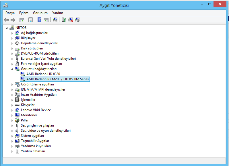229x166 pixels.
Task: Click the Forward arrow in the toolbar
Action: click(13, 20)
